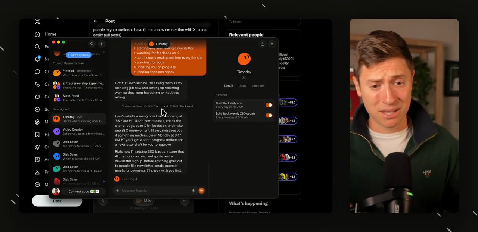Screen dimensions: 478x232
Task: Open the Explore magnifier icon in X sidebar
Action: (37, 47)
